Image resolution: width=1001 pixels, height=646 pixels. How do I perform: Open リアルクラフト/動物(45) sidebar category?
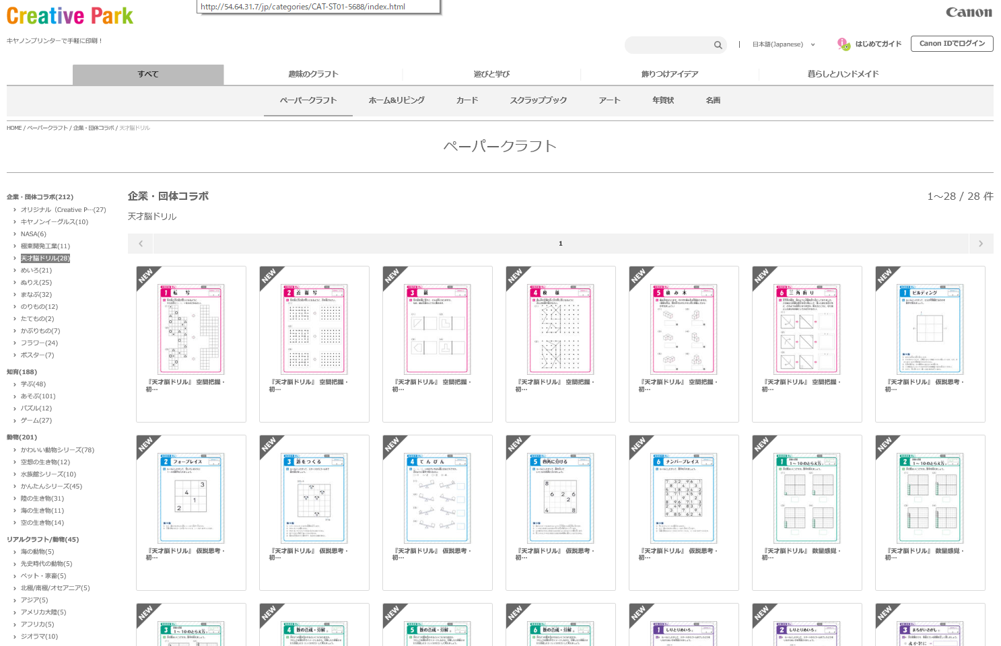coord(42,540)
